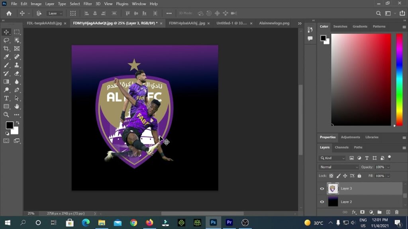Screen dimensions: 408x229
Task: Select the Hand tool
Action: [17, 107]
